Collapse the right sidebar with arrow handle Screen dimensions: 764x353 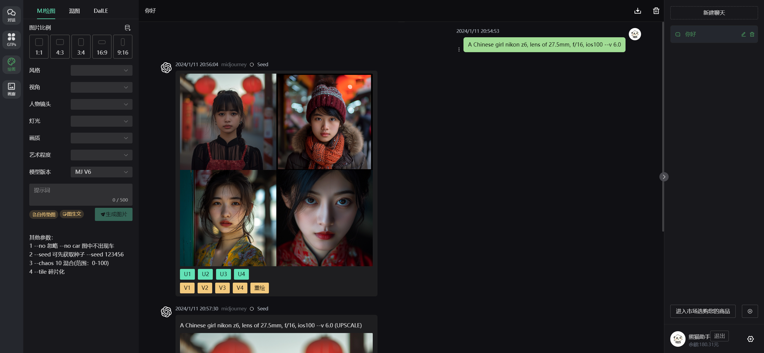coord(664,177)
